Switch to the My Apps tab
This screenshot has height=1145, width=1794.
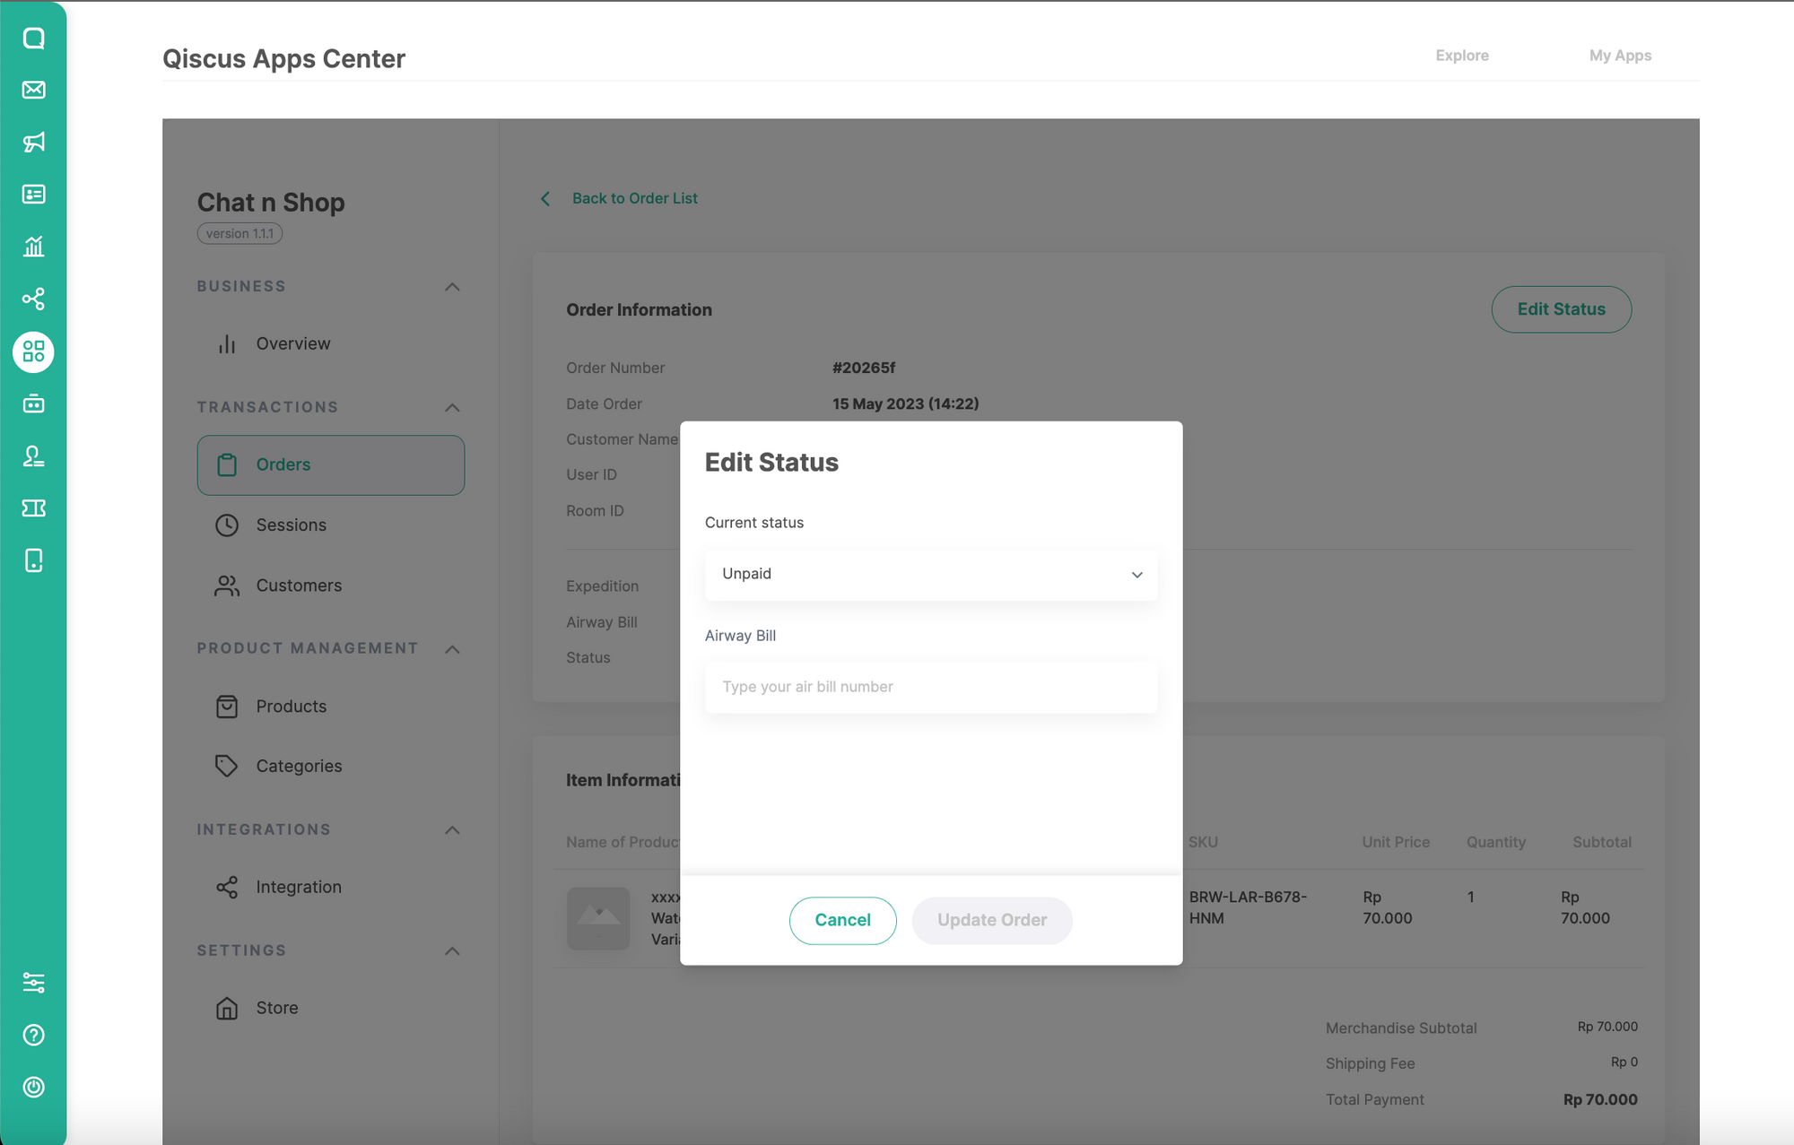pyautogui.click(x=1620, y=56)
